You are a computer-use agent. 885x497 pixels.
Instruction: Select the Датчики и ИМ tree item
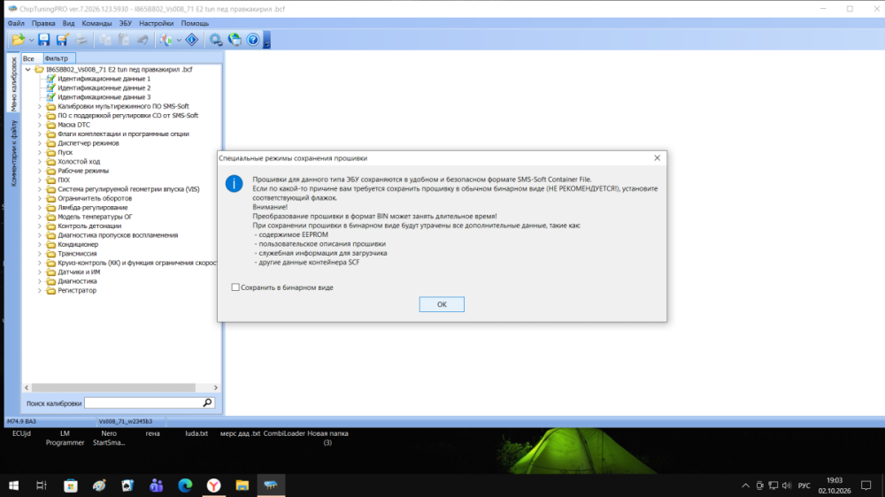79,271
